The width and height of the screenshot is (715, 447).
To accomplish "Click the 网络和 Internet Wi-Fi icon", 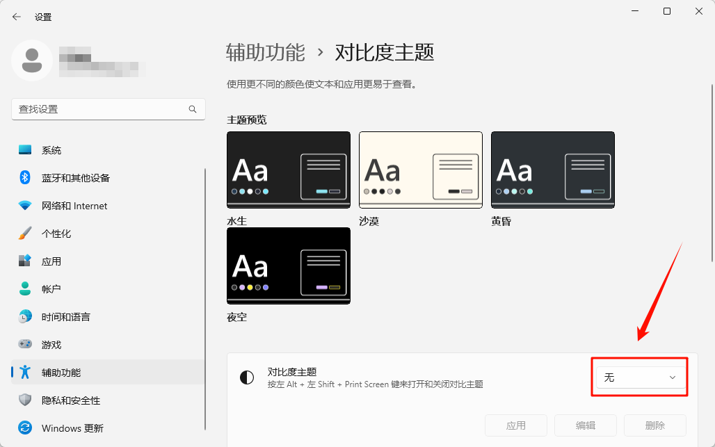I will 25,206.
